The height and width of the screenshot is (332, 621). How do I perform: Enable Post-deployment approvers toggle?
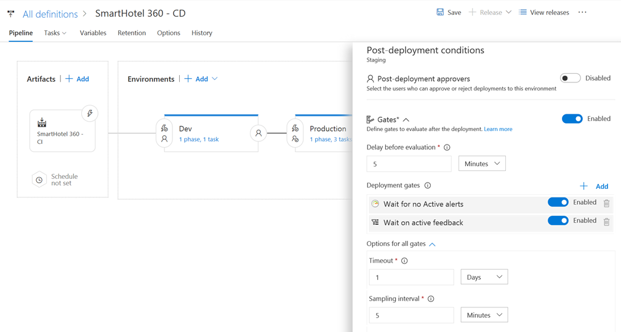coord(570,78)
